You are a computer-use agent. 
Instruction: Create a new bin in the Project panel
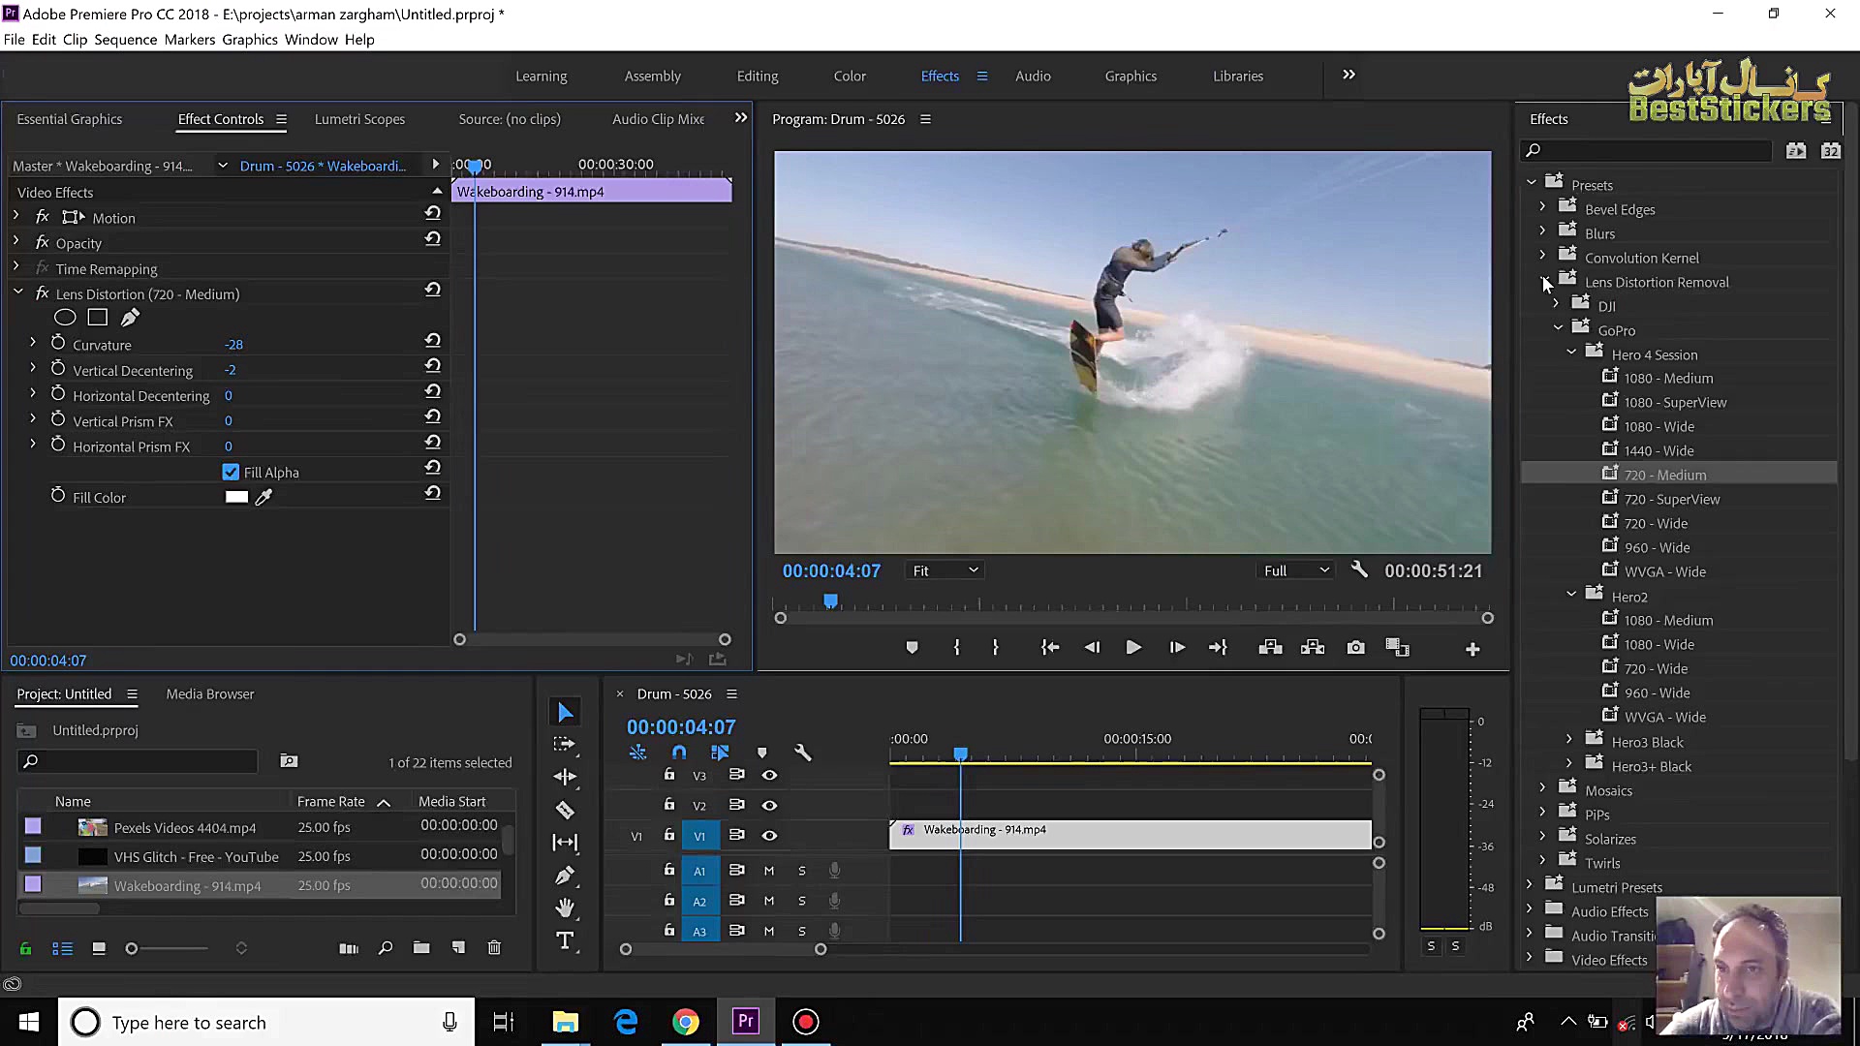(421, 948)
